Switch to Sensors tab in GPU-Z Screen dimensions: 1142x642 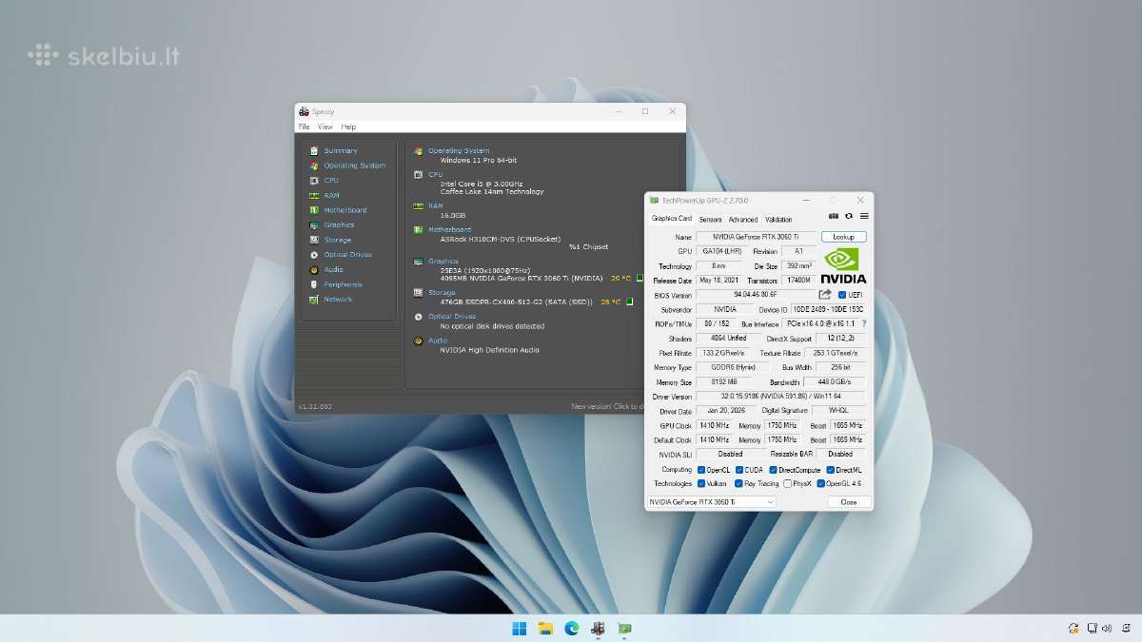click(x=710, y=219)
